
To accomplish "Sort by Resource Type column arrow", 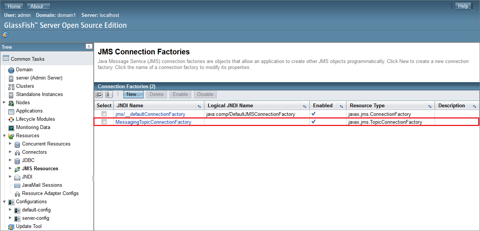I will pyautogui.click(x=430, y=106).
